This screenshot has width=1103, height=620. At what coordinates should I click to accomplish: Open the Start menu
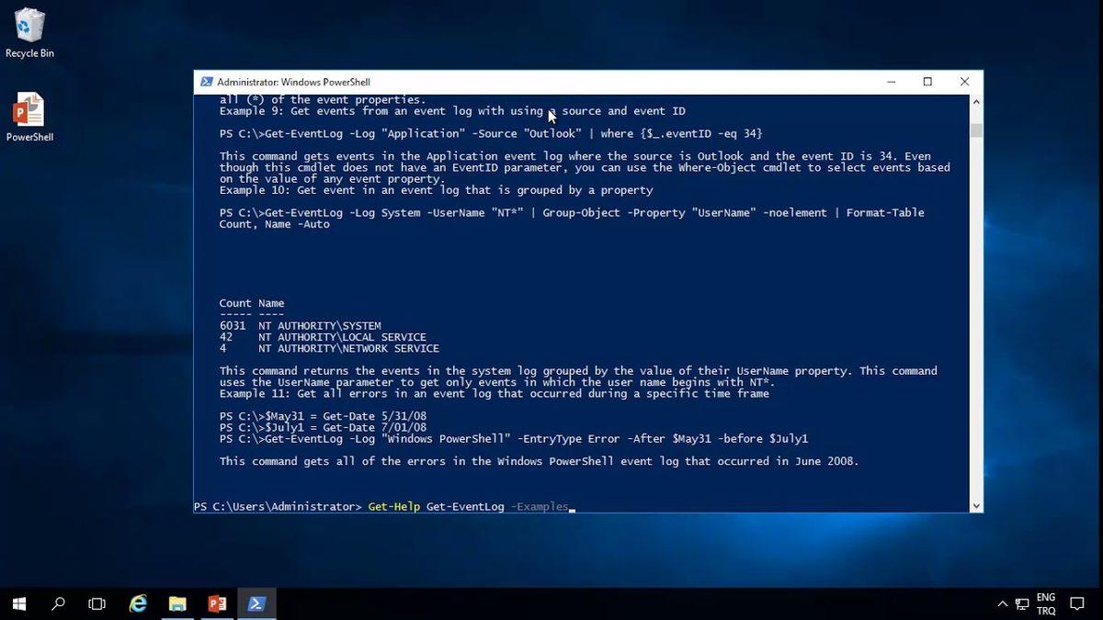[17, 603]
